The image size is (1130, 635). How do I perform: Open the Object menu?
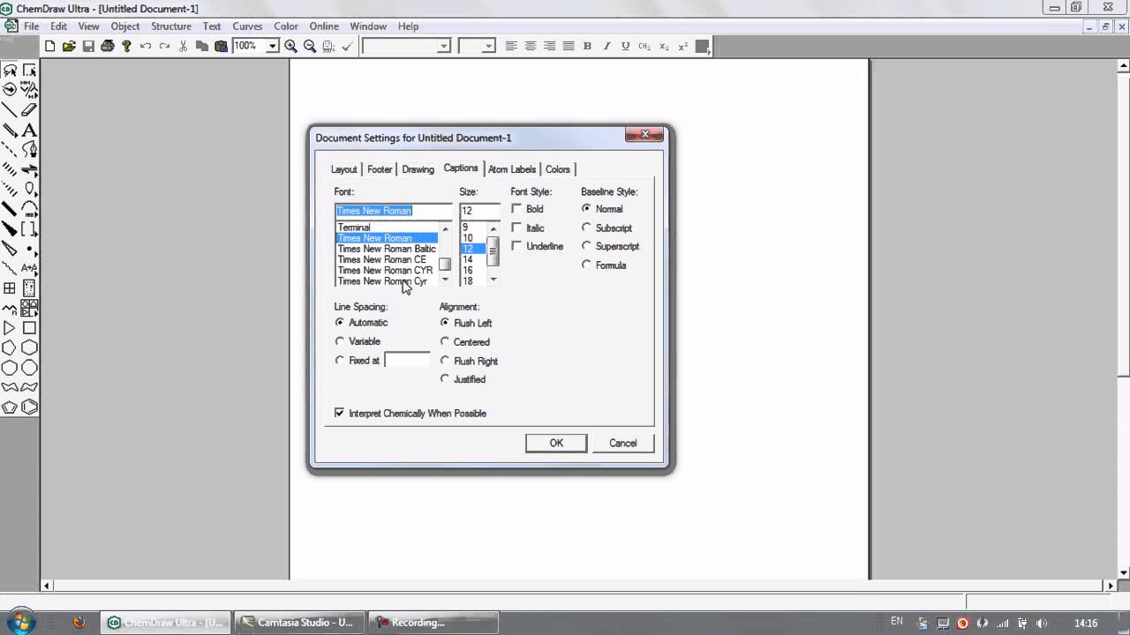[124, 26]
